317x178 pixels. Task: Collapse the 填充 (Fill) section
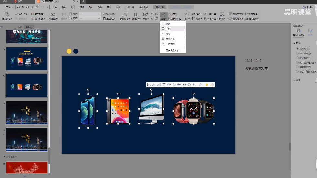click(x=294, y=43)
